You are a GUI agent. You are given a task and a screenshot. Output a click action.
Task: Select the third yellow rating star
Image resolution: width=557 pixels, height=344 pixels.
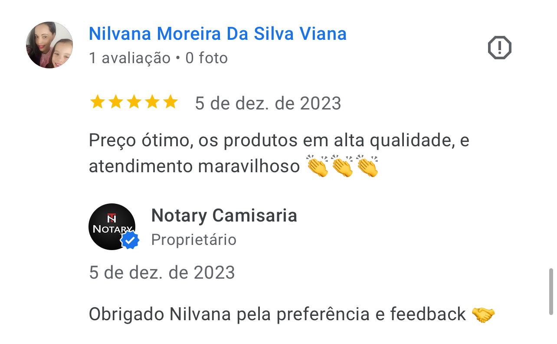(134, 103)
